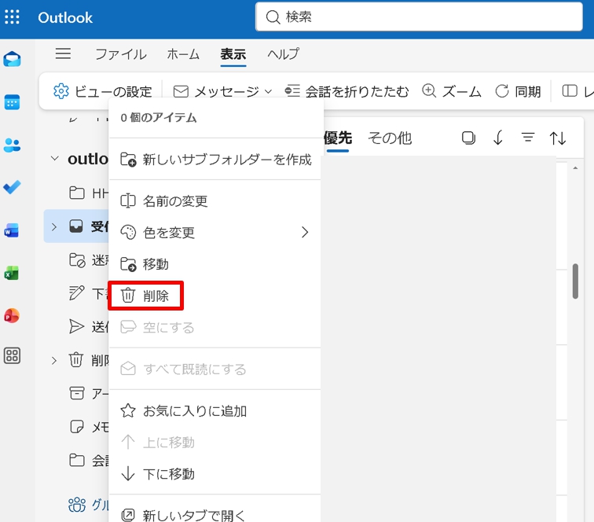Image resolution: width=594 pixels, height=522 pixels.
Task: Open People contacts in the sidebar
Action: (x=13, y=145)
